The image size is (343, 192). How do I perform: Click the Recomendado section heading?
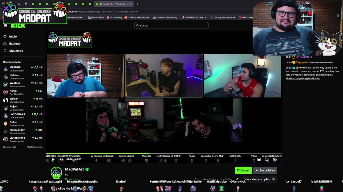click(12, 62)
